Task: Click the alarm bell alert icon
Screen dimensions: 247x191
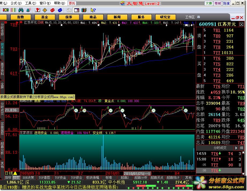Action: [x=28, y=10]
